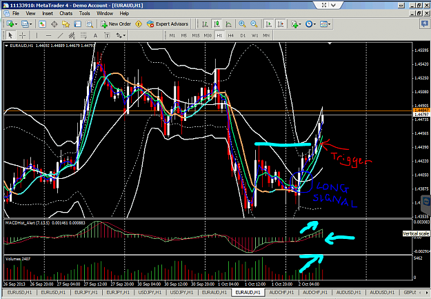Select the Cursor arrow tool
The image size is (431, 299).
[x=10, y=35]
